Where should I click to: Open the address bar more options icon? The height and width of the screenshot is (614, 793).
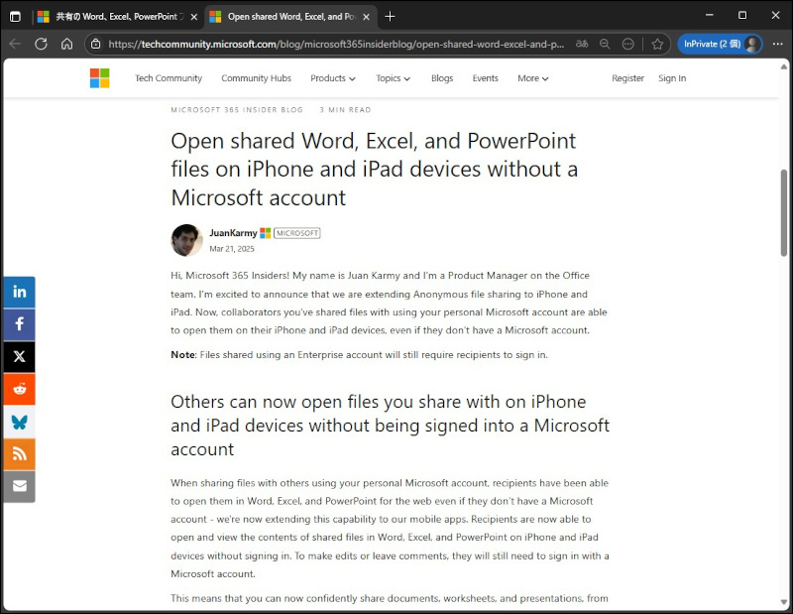click(627, 44)
